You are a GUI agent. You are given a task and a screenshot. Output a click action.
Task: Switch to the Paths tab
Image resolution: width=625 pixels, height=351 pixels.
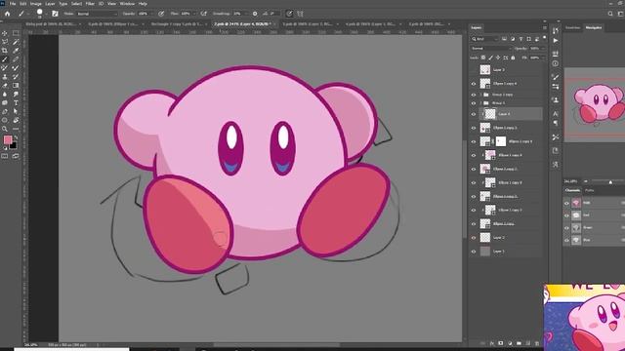[589, 191]
